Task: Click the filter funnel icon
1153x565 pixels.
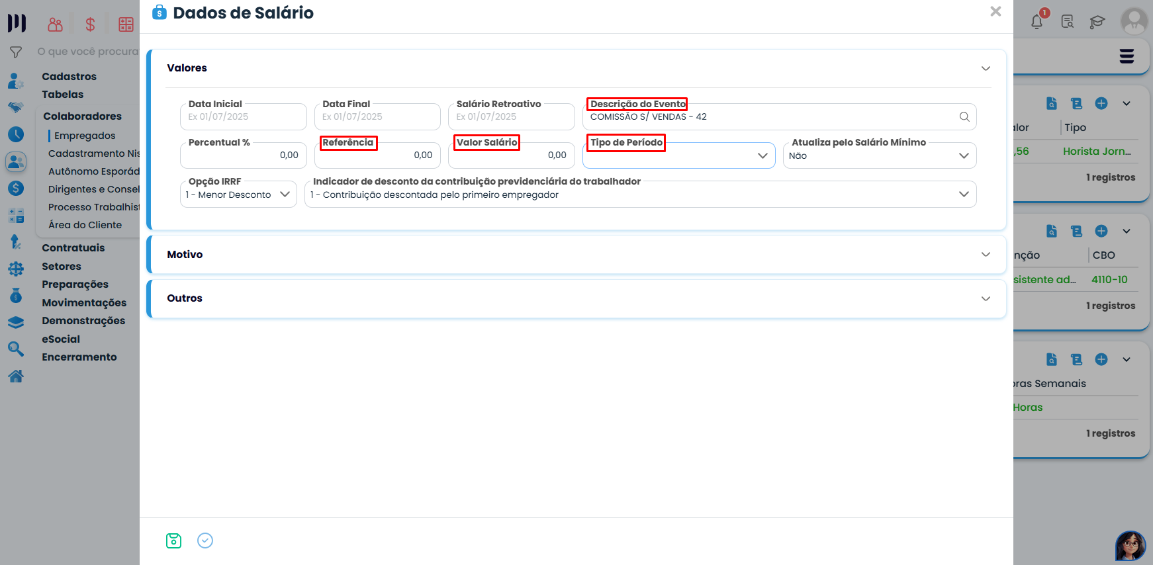Action: pyautogui.click(x=16, y=52)
